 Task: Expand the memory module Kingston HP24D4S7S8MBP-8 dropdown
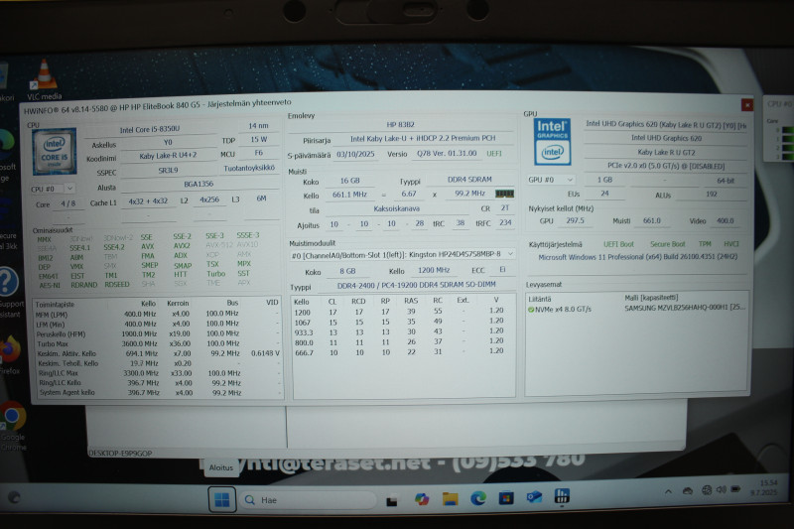[x=403, y=255]
